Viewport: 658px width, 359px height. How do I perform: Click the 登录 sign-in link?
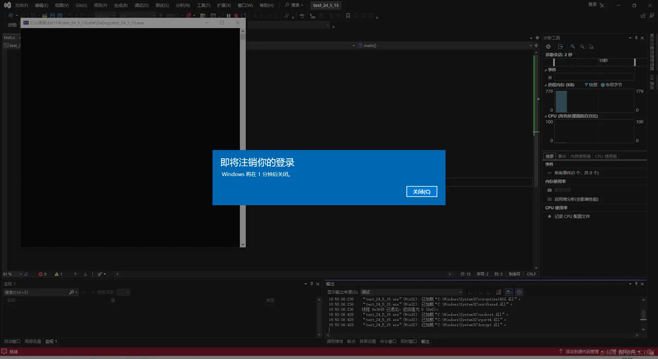pos(593,4)
